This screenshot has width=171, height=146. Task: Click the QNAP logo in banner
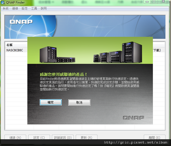point(21,22)
